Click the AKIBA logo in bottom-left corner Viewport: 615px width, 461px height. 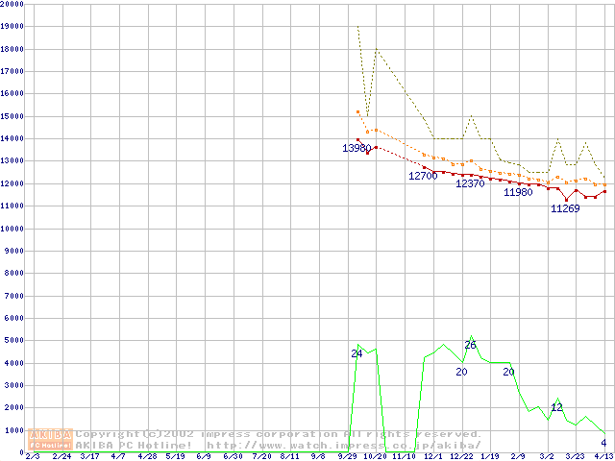(51, 439)
